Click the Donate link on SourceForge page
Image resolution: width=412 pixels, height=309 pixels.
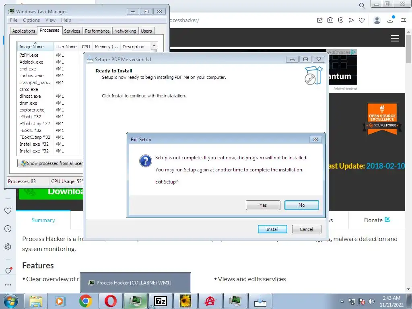point(377,220)
